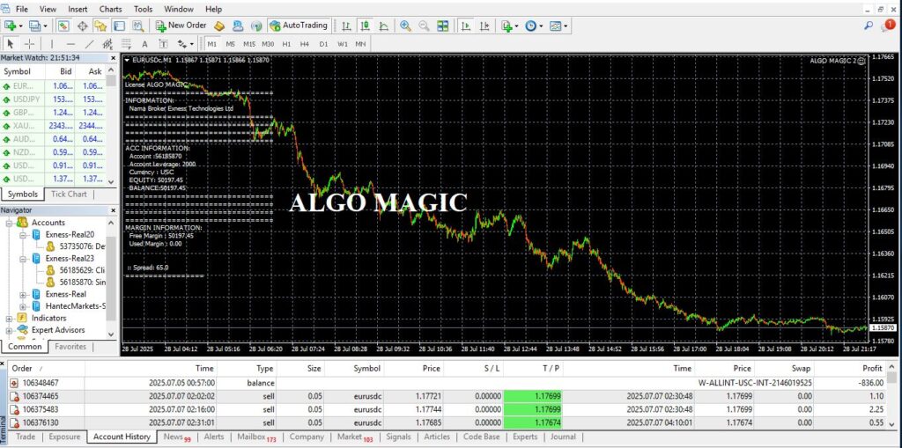Search using the magnifier icon at top right
Image resolution: width=902 pixels, height=448 pixels.
point(869,26)
